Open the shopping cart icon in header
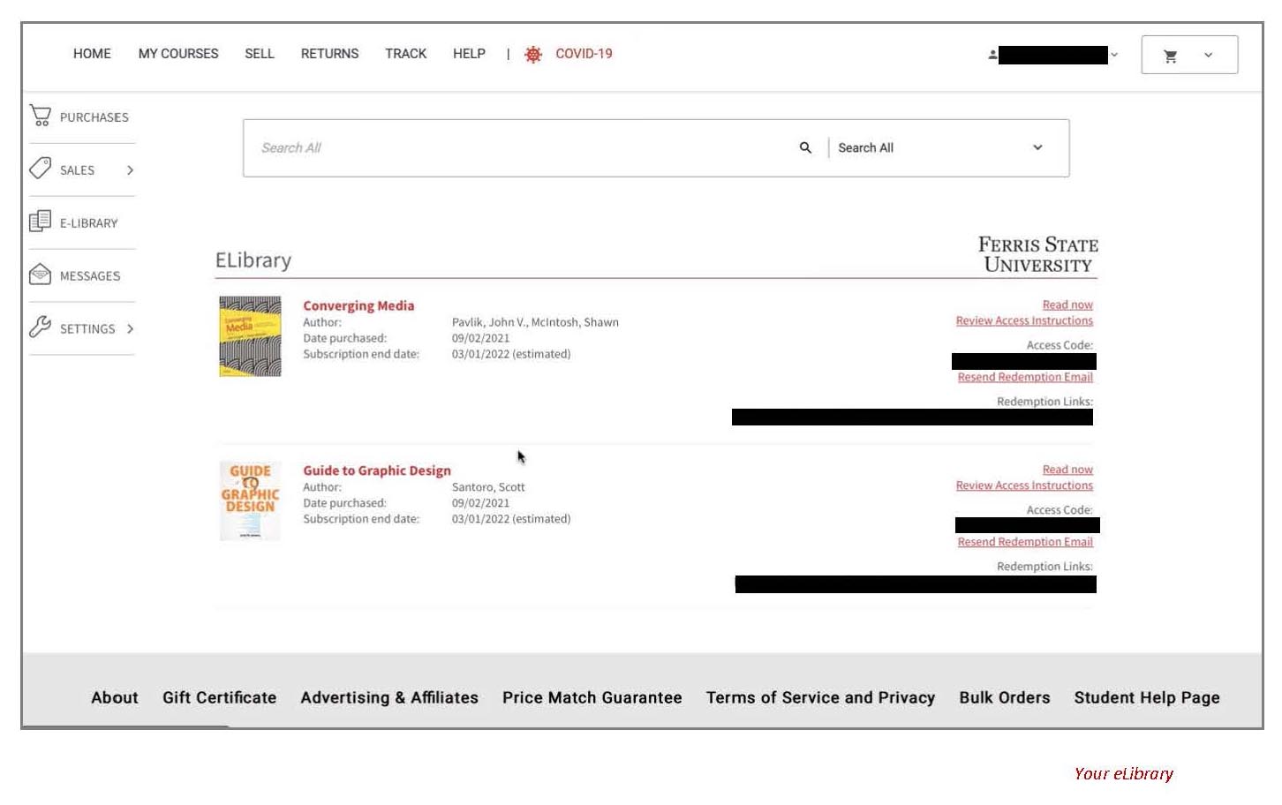The image size is (1282, 805). 1171,56
